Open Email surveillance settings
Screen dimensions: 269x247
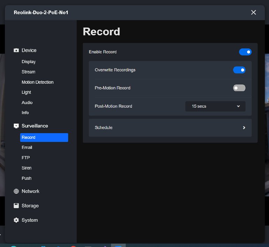click(27, 147)
